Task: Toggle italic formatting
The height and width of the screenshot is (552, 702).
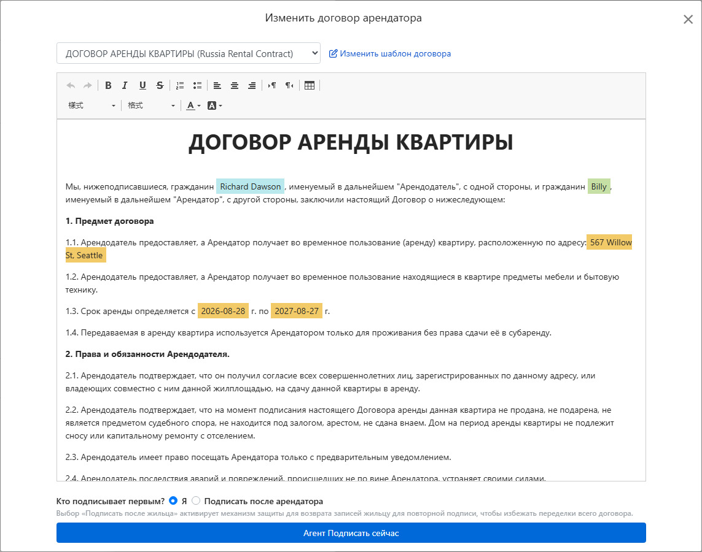Action: 125,85
